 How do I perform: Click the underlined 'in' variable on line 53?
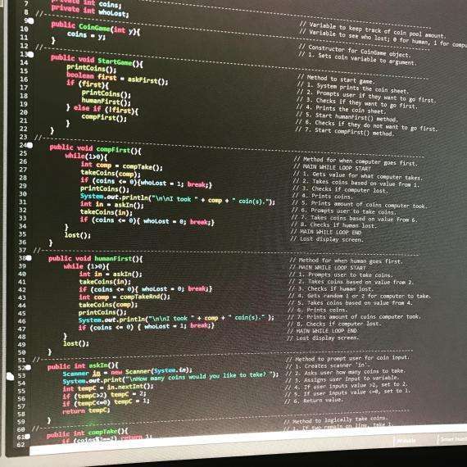[96, 374]
